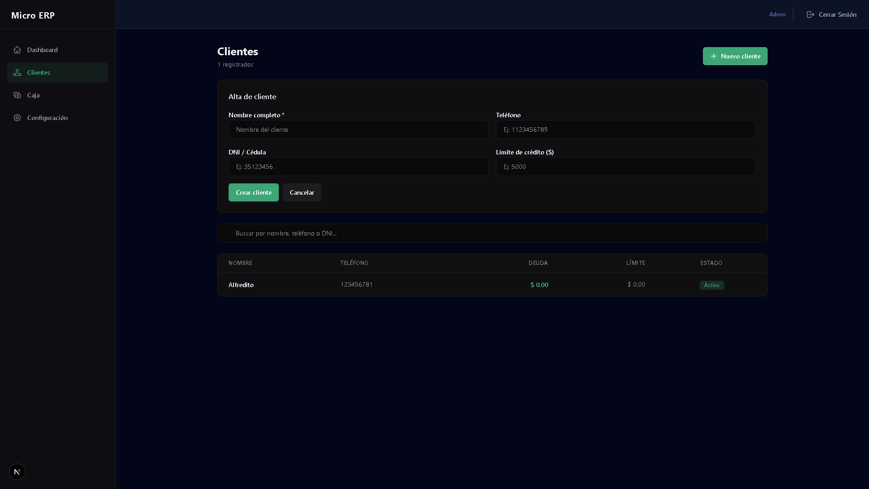The image size is (869, 489).
Task: Click the Micro ERP logo title
Action: [33, 15]
